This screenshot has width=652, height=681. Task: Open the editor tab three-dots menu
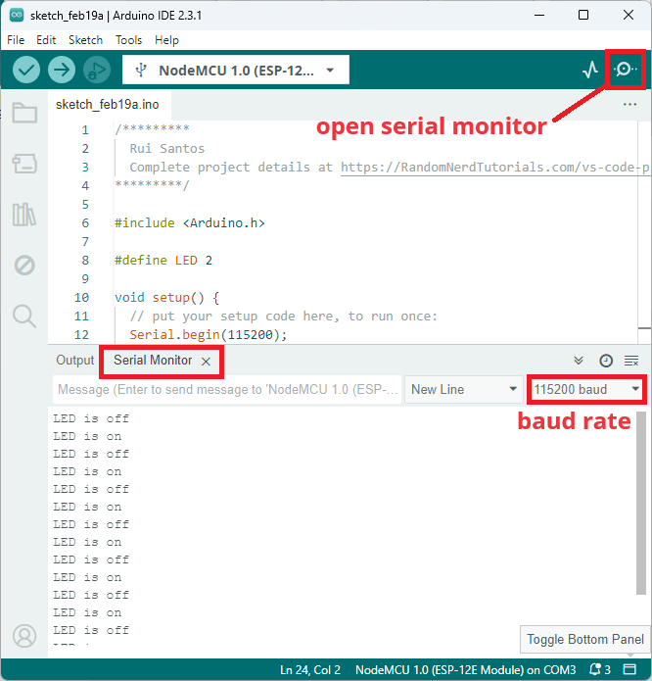pos(629,104)
